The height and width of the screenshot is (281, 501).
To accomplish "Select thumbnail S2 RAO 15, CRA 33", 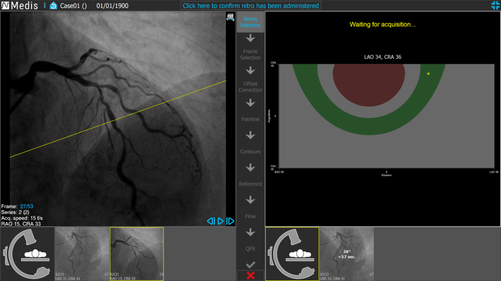I will point(137,254).
